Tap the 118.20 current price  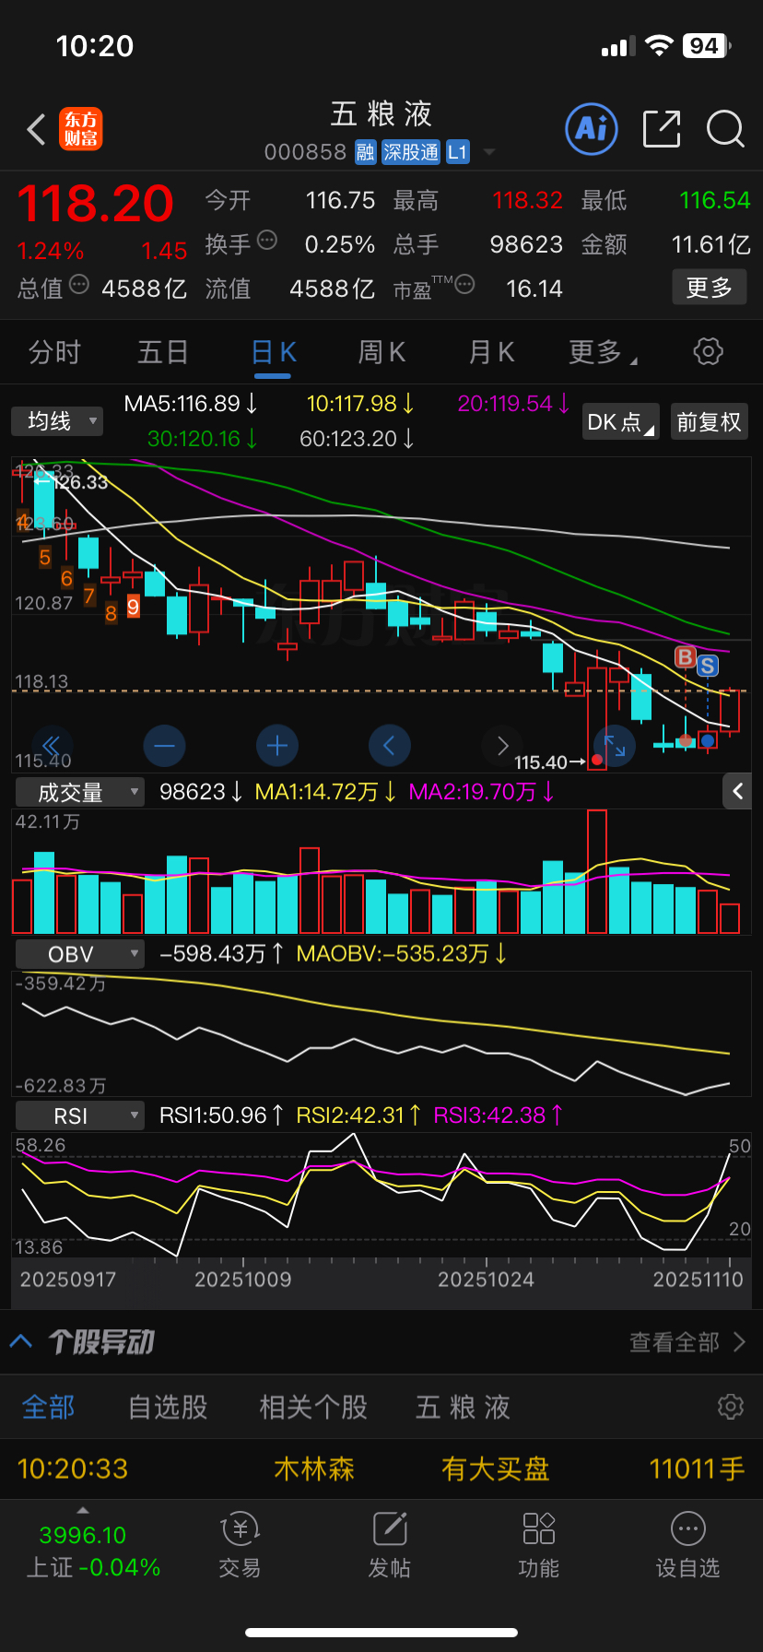(x=95, y=203)
